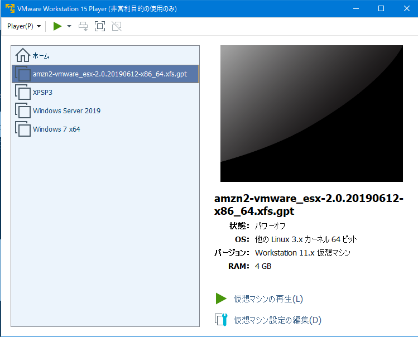The width and height of the screenshot is (418, 337).
Task: Click the Workstation 11.x 仮想マシン version value
Action: point(302,253)
